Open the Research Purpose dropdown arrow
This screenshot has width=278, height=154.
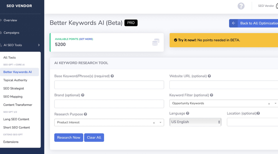pos(160,122)
